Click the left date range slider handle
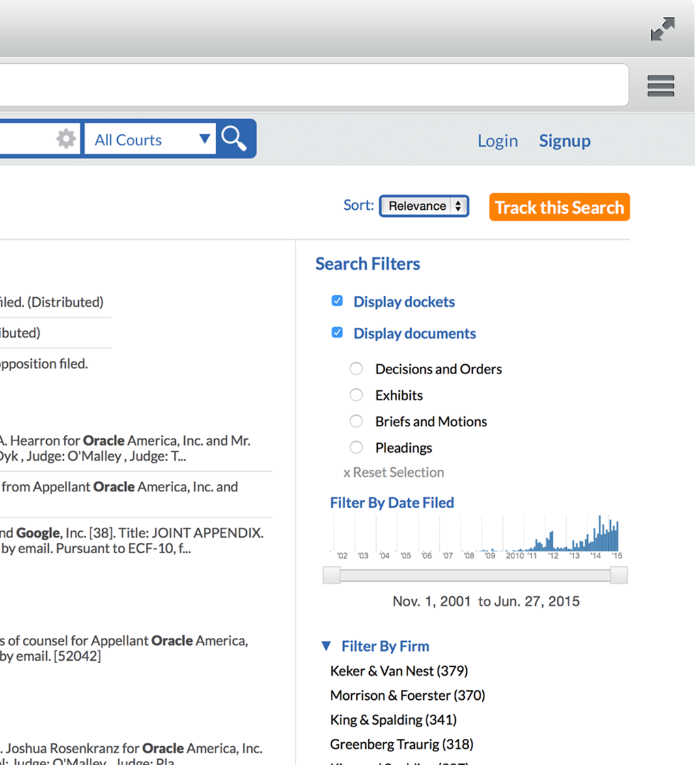Image resolution: width=698 pixels, height=765 pixels. point(331,575)
